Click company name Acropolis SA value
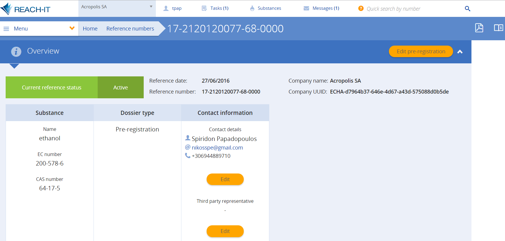The image size is (505, 241). click(346, 81)
